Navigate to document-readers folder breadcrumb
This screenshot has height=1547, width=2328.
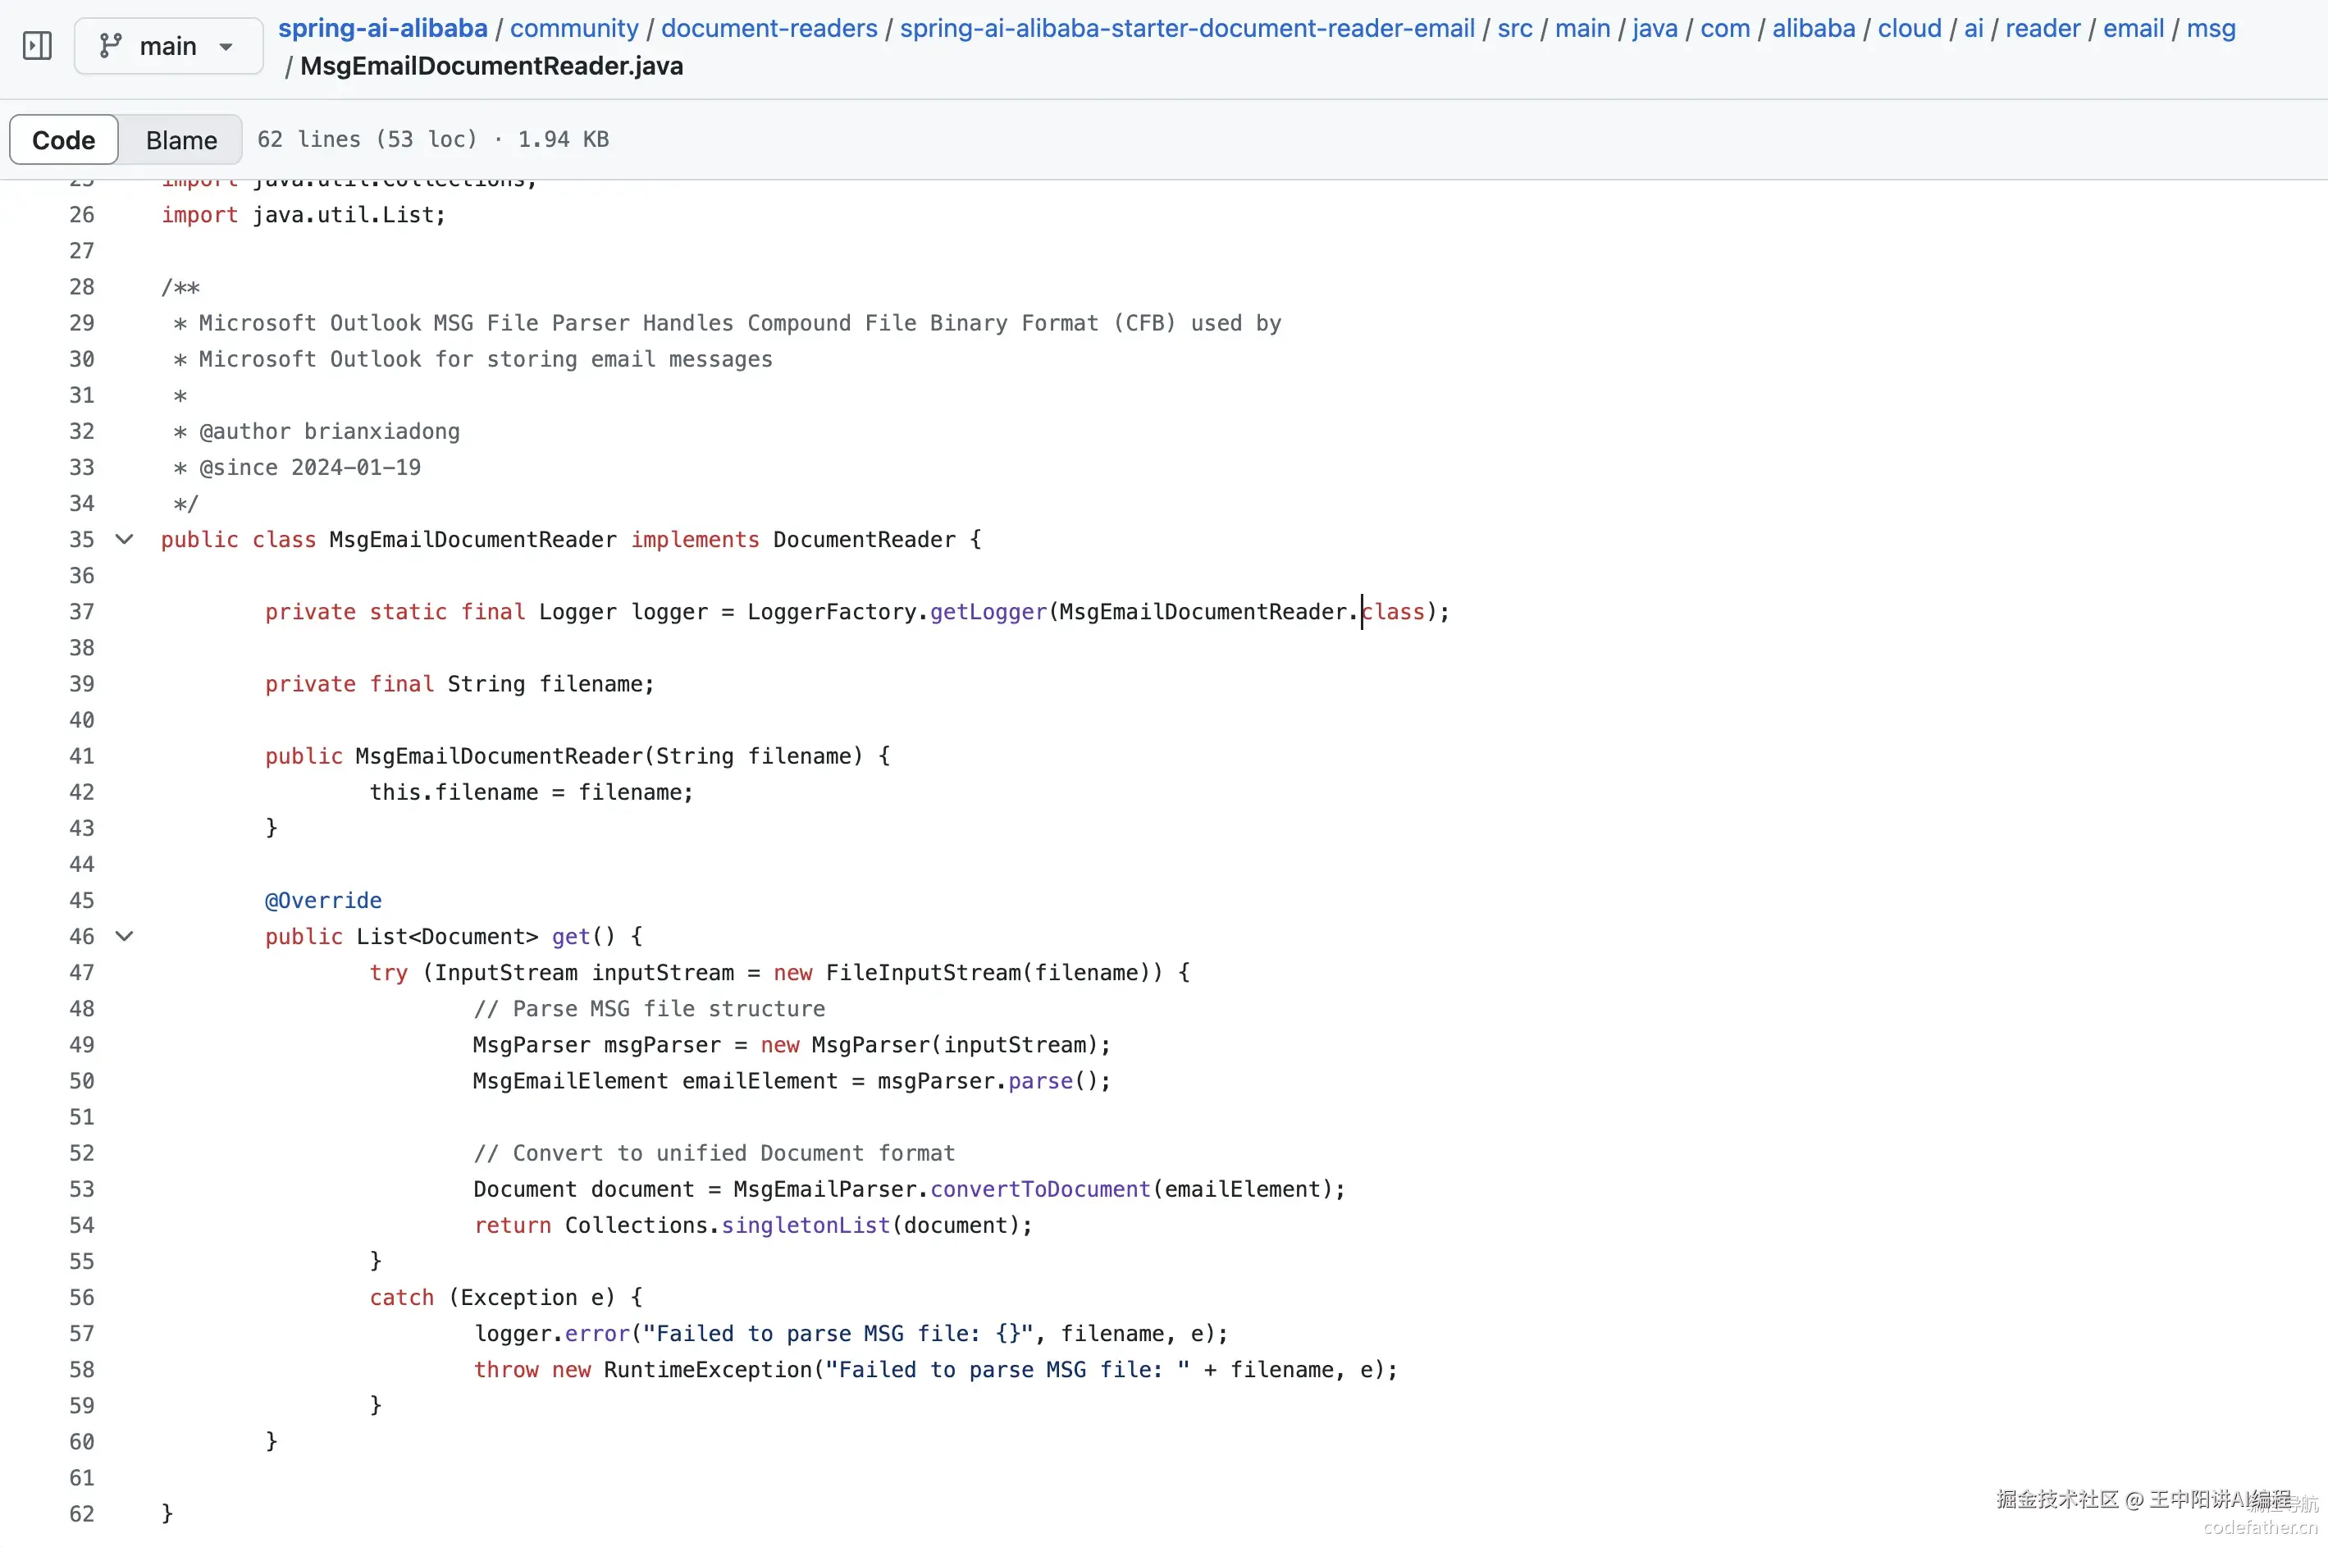(x=769, y=28)
